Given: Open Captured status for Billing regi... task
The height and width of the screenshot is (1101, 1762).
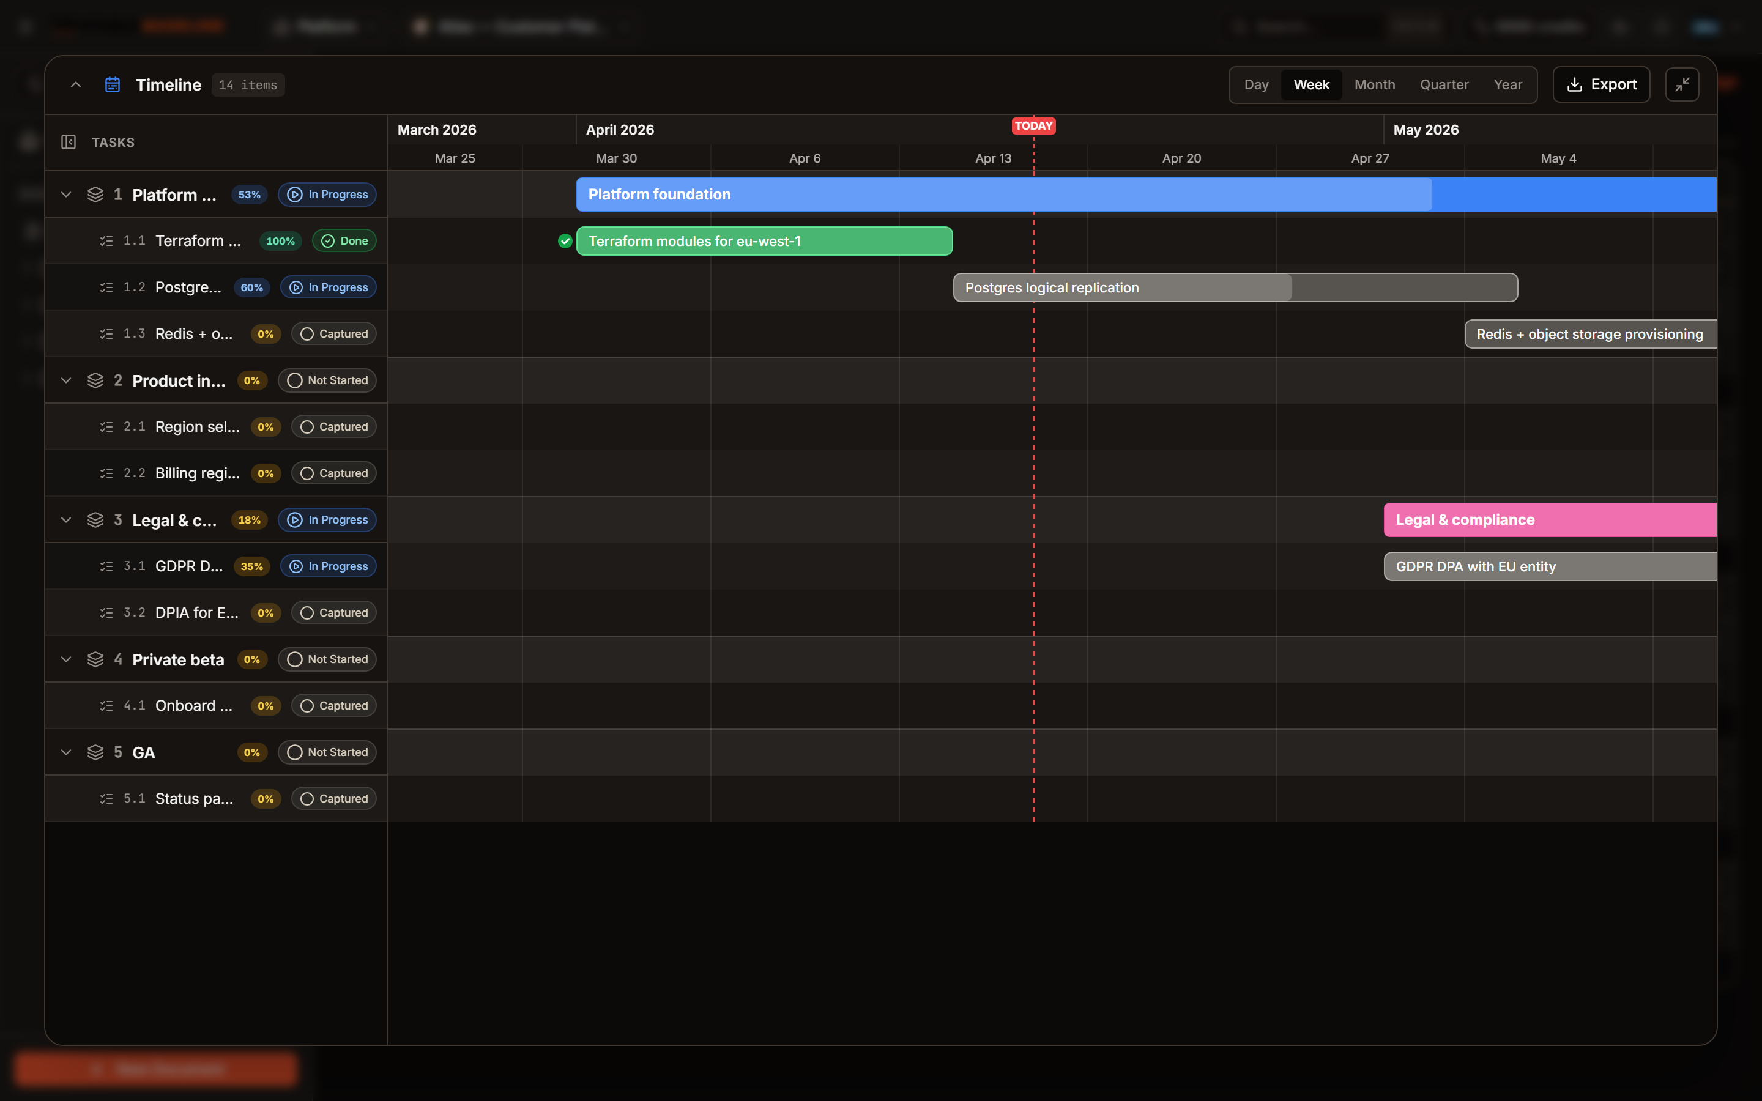Looking at the screenshot, I should 334,473.
